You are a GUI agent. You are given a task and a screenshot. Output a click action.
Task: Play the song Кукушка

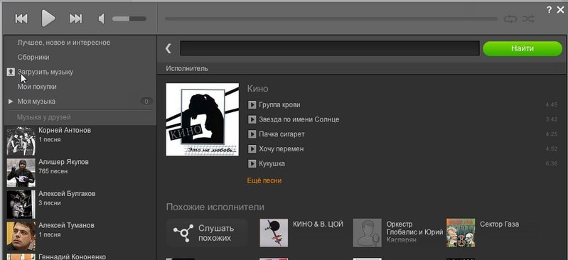point(252,163)
